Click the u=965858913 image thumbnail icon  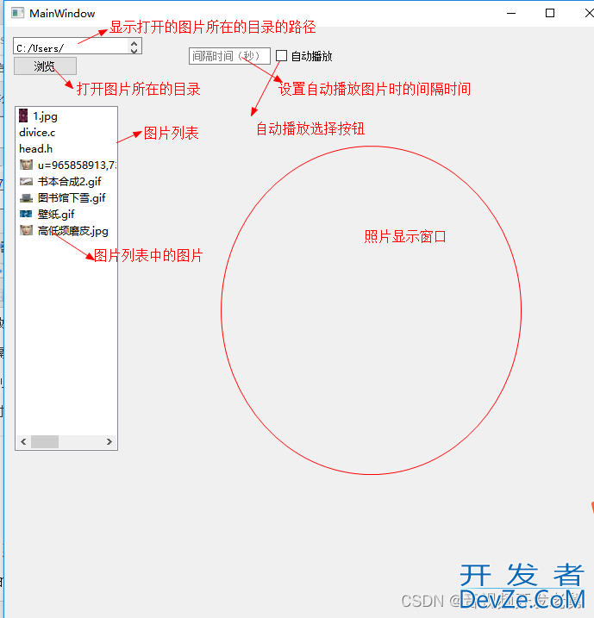tap(26, 165)
